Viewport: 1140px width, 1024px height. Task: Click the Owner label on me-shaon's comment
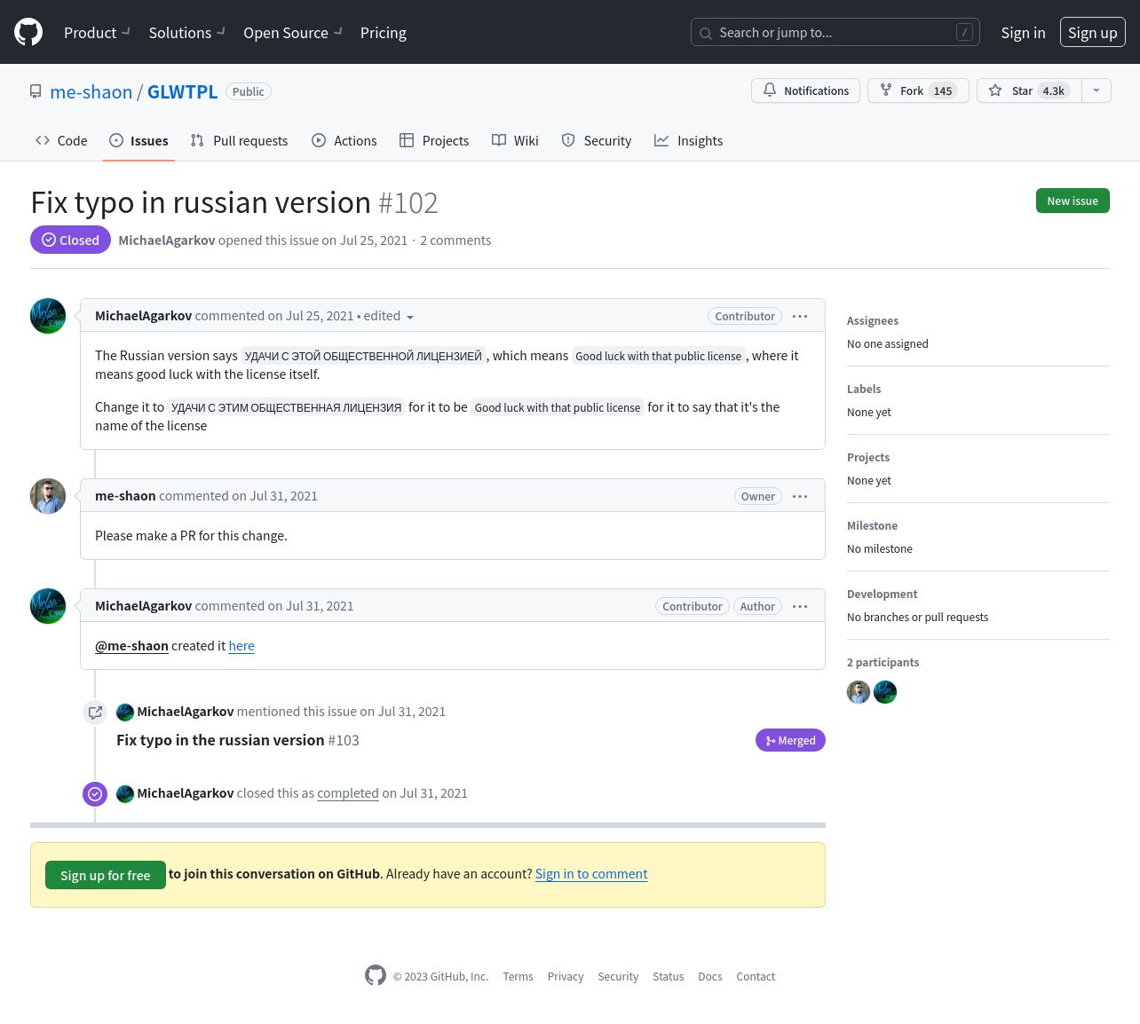click(758, 496)
